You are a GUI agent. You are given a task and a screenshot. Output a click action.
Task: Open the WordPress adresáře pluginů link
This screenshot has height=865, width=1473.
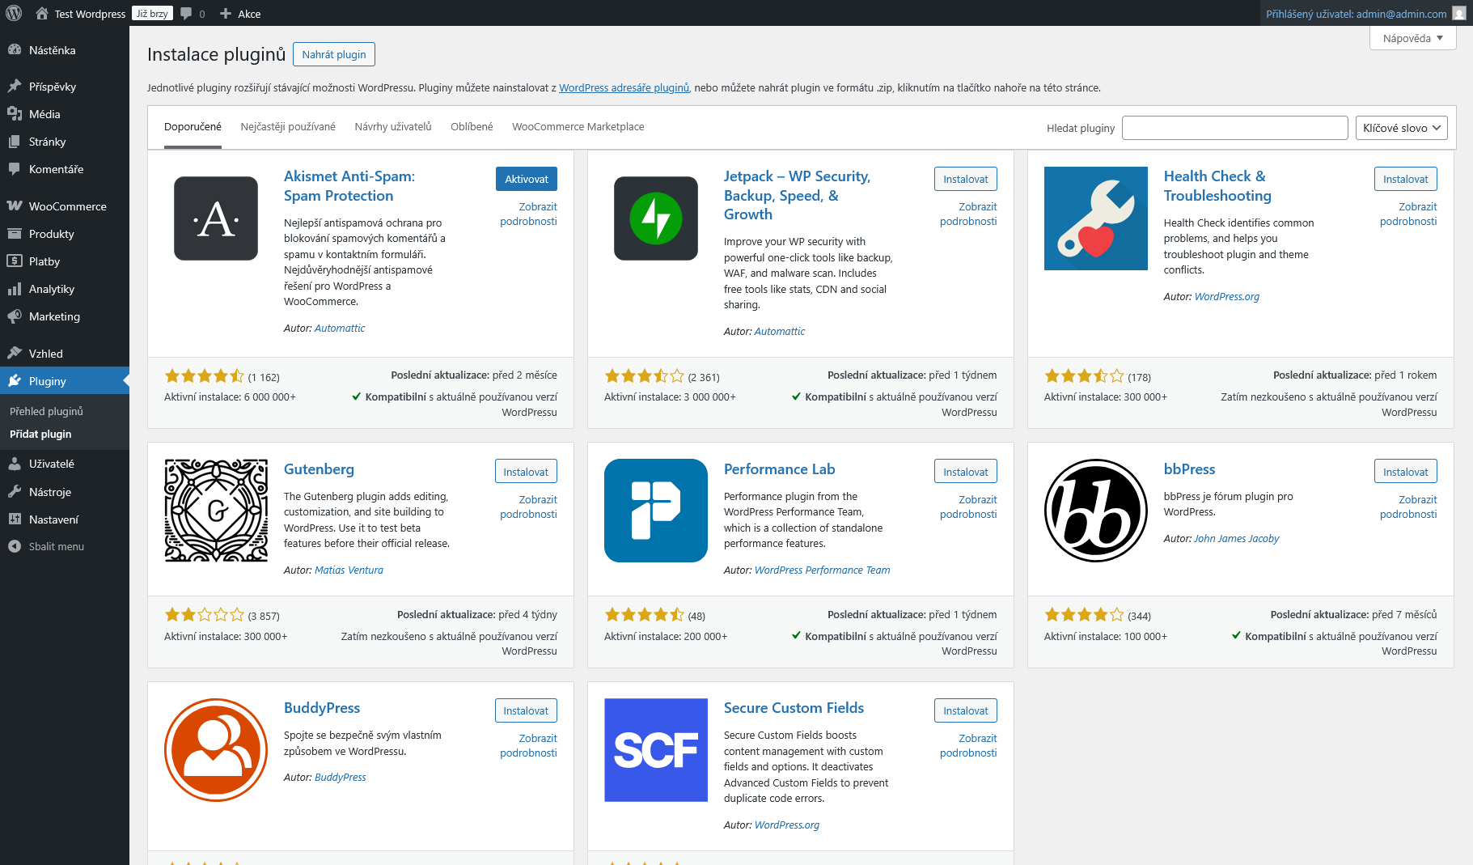[x=624, y=87]
